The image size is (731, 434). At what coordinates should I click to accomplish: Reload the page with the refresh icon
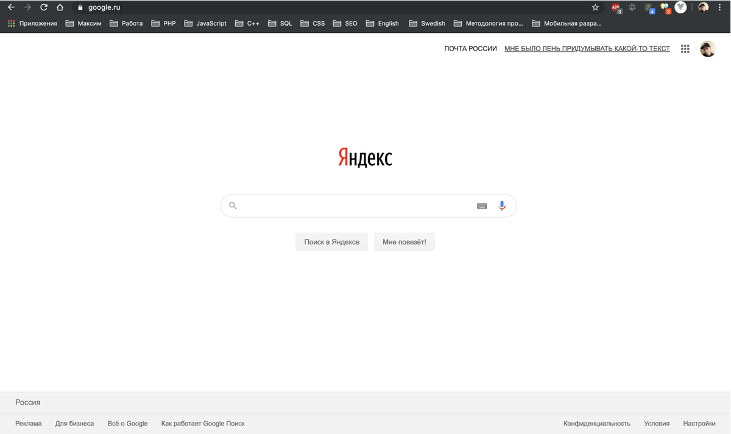pos(43,8)
